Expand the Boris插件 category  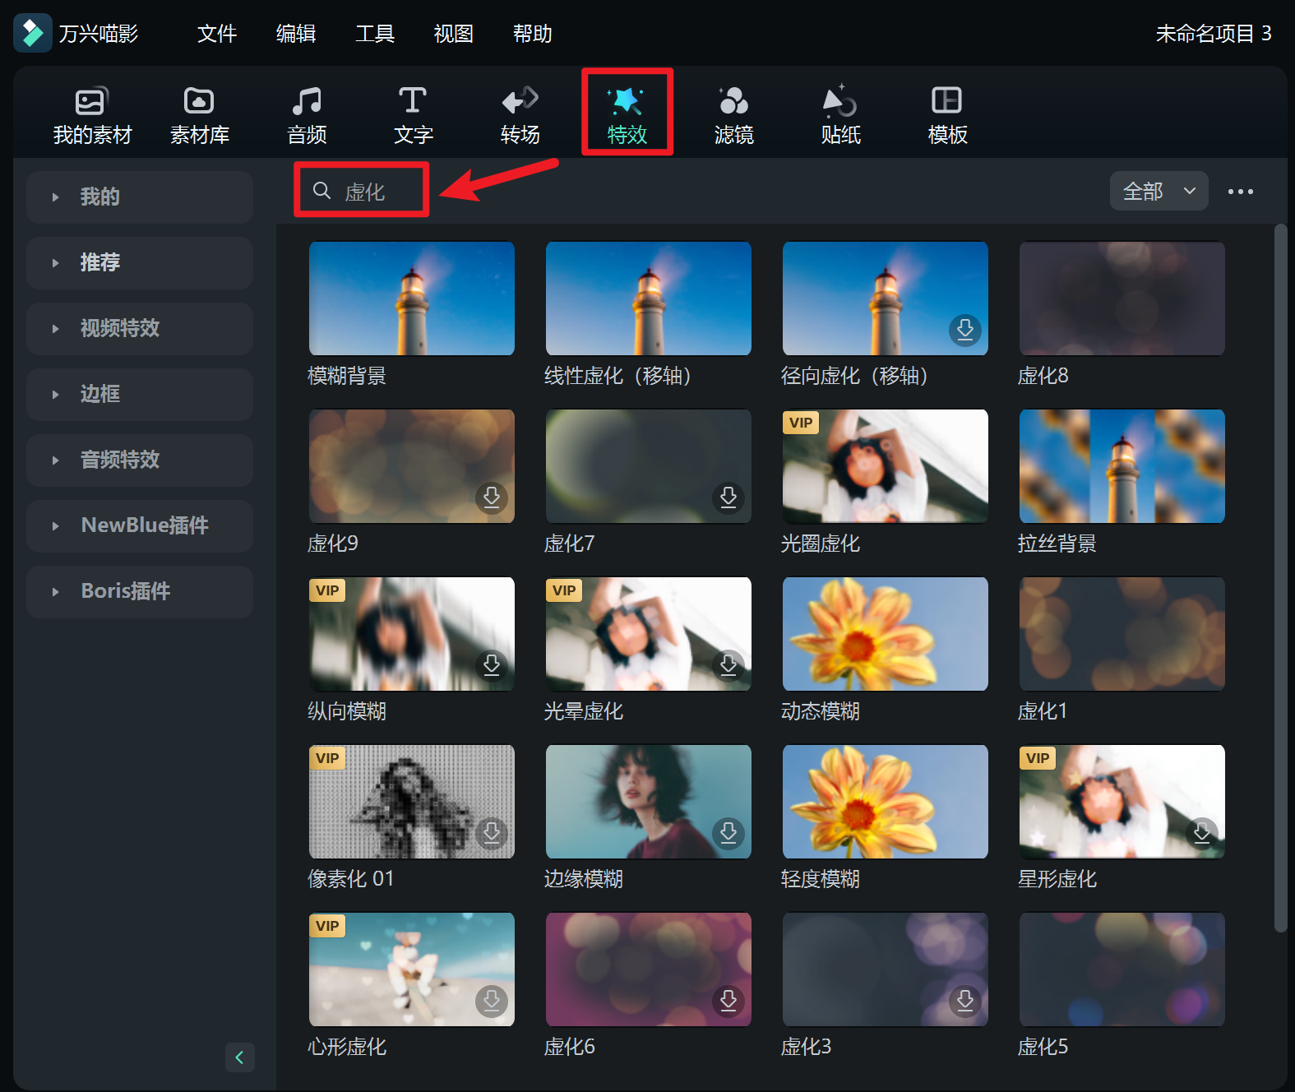[140, 592]
